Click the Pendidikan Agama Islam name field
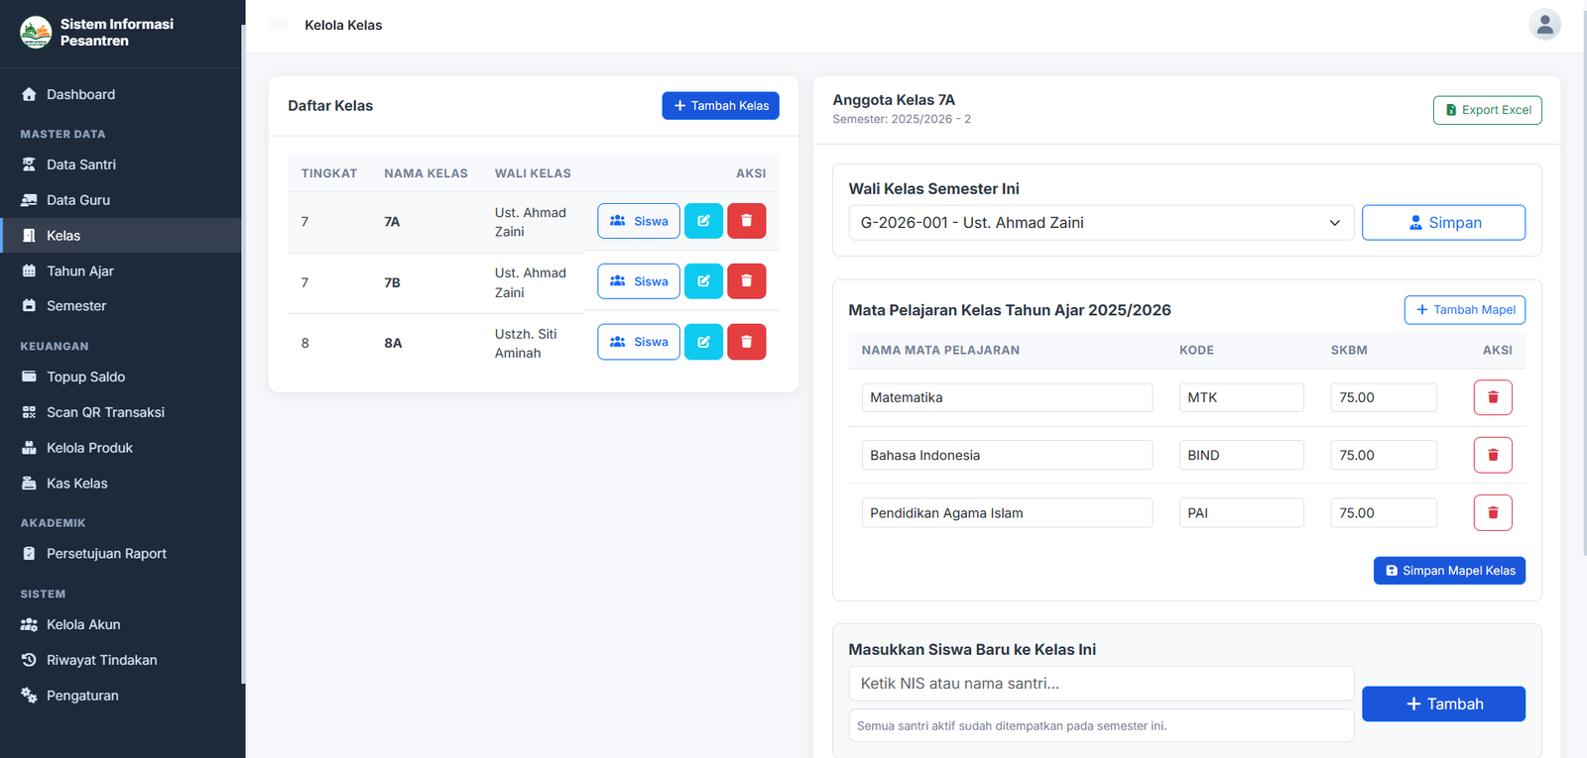1587x758 pixels. pyautogui.click(x=1007, y=512)
